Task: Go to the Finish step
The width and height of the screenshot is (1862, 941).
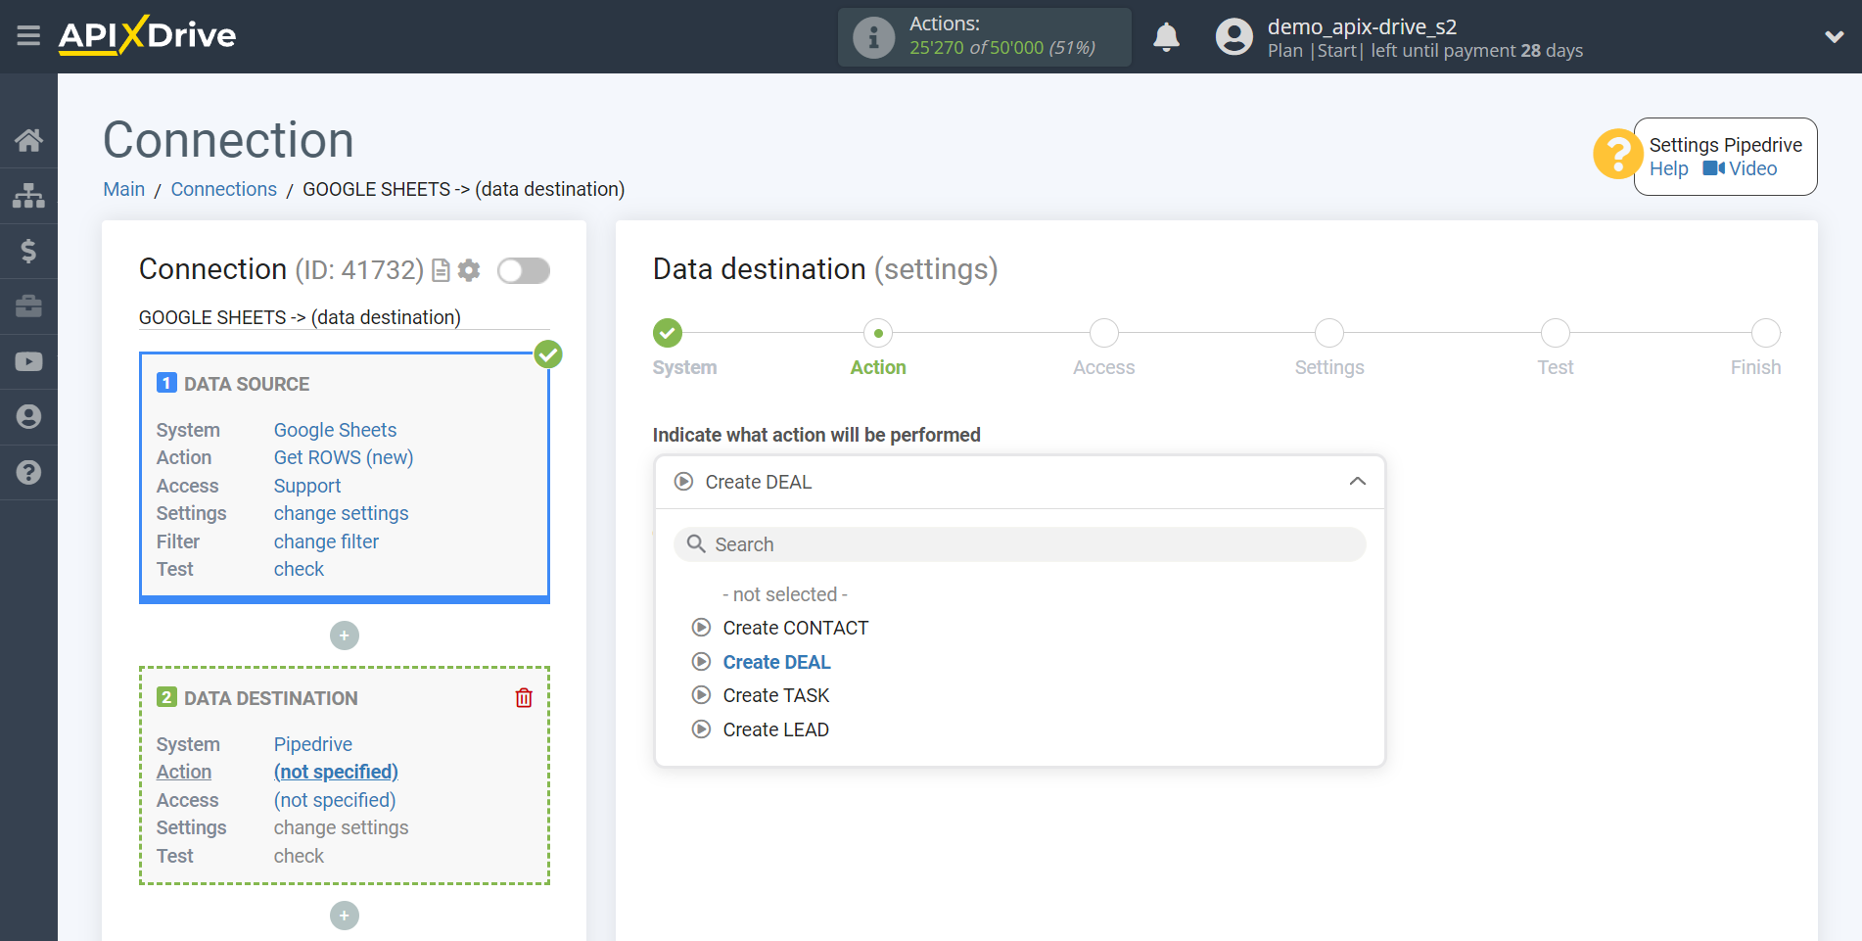Action: pos(1765,333)
